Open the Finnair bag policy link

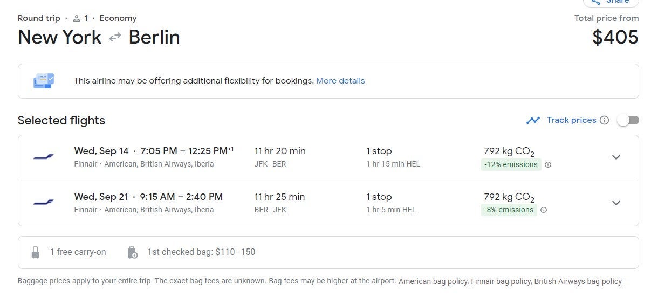point(501,281)
